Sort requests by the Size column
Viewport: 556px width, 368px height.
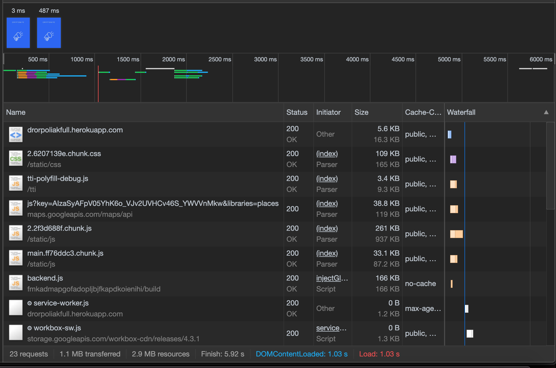(x=377, y=112)
